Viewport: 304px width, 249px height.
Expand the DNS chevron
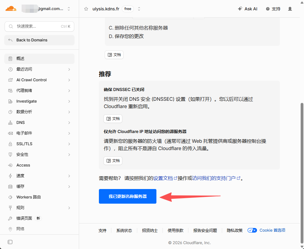(69, 123)
